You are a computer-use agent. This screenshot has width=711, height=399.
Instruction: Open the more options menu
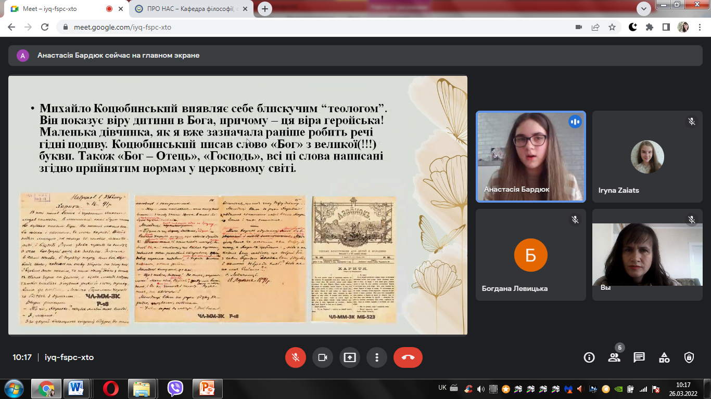[x=377, y=357]
